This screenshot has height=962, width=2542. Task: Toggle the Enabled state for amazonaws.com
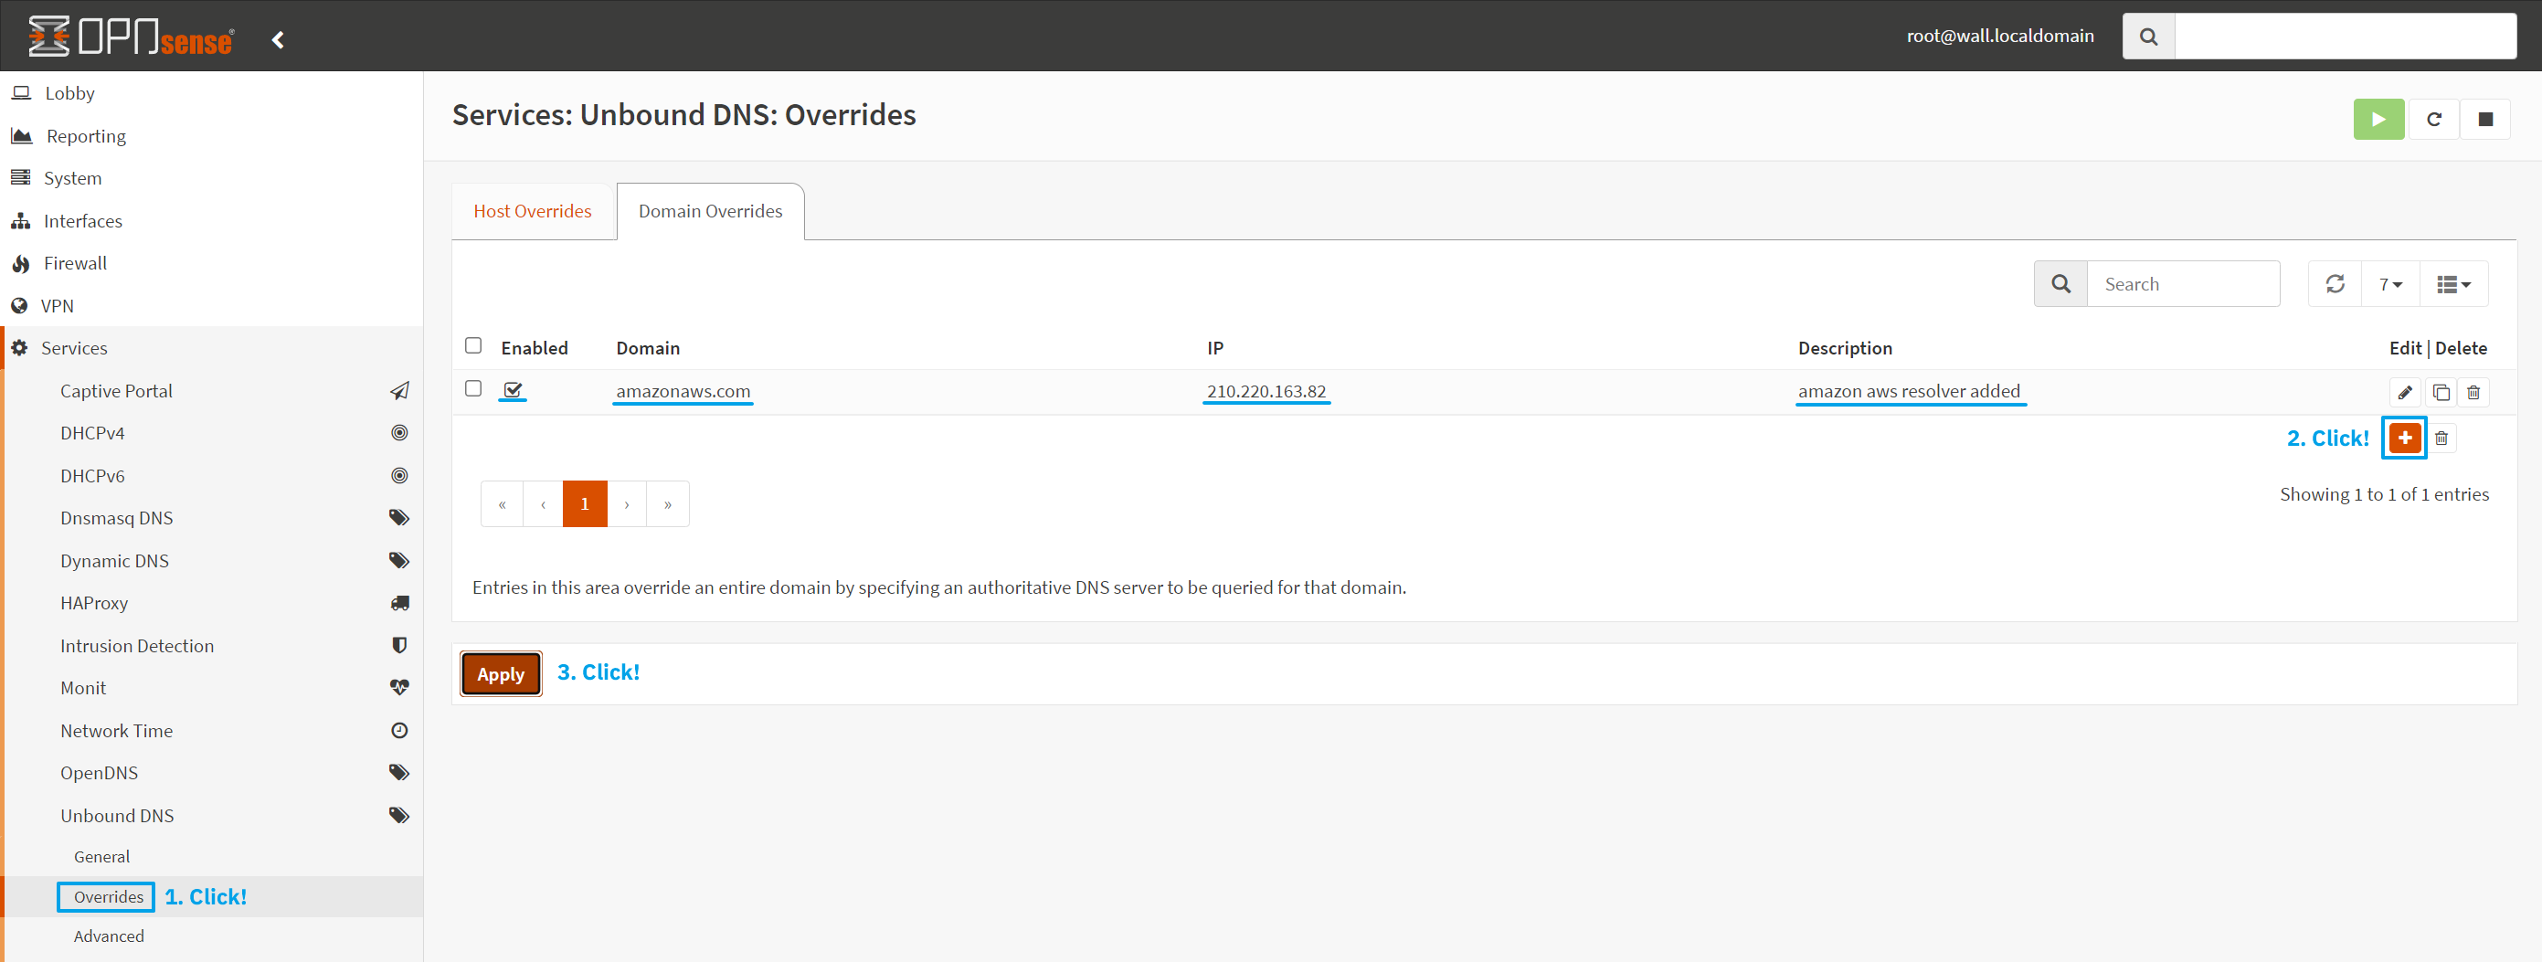click(514, 390)
